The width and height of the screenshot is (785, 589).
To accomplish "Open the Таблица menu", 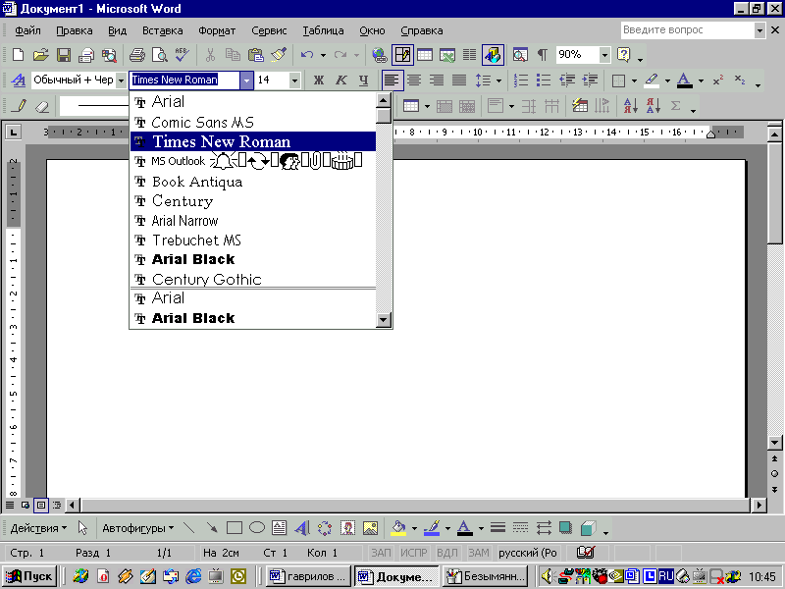I will click(x=323, y=30).
